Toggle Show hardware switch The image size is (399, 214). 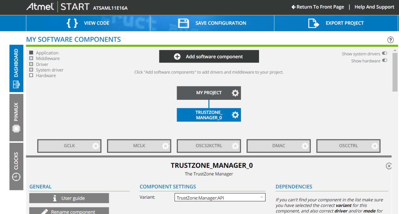point(385,61)
